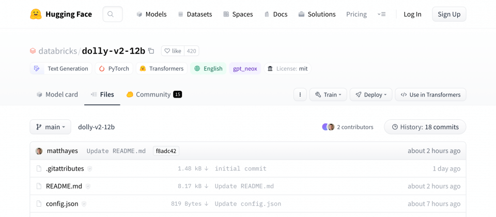Click the gpt_neox tag
The image size is (496, 217).
(x=245, y=69)
